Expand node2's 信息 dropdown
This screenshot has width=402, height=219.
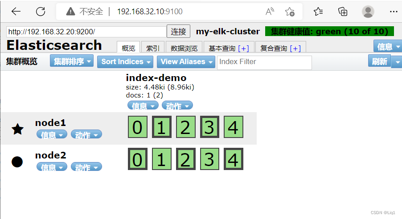click(x=52, y=167)
